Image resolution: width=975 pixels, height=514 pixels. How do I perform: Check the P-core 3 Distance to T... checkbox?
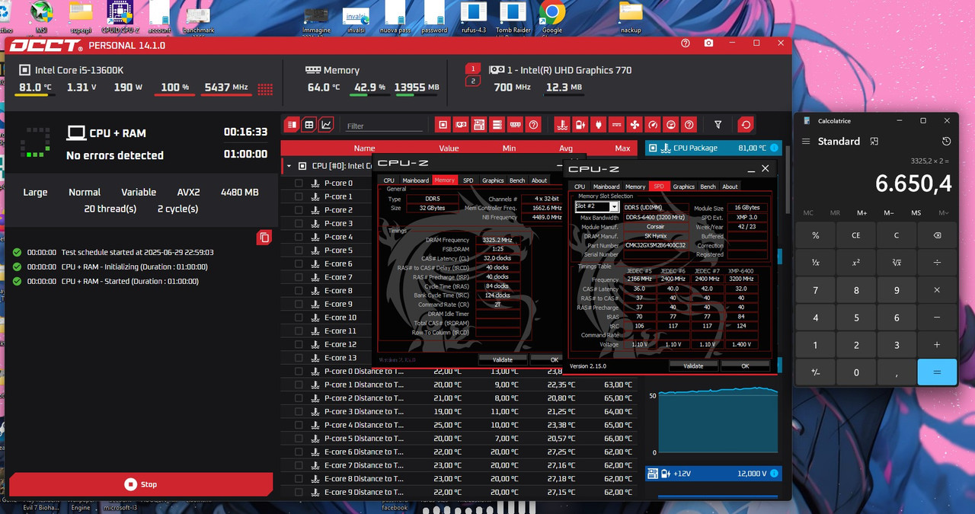(x=299, y=411)
